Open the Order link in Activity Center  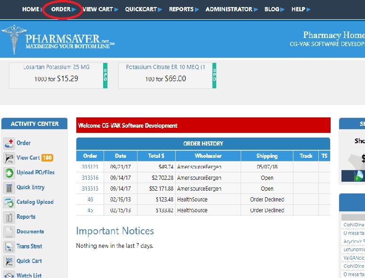point(24,143)
